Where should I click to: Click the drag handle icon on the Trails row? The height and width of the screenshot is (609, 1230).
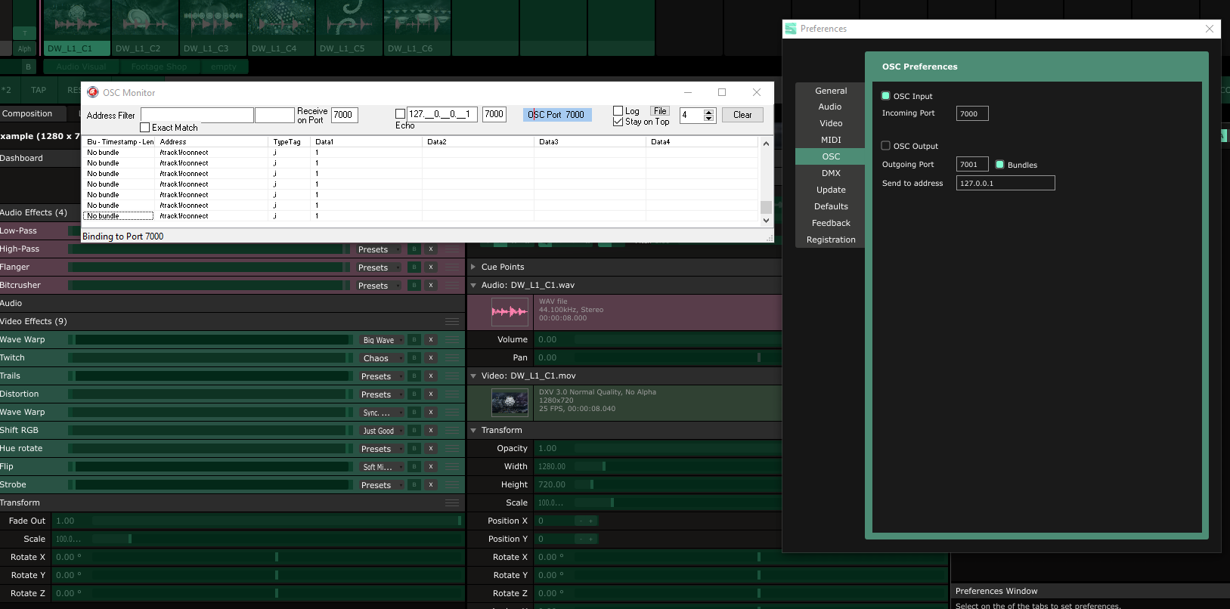tap(452, 376)
